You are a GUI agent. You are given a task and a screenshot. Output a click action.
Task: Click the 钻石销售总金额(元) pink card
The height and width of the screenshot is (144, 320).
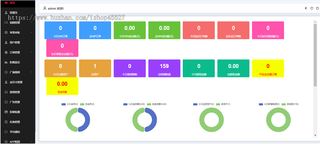click(62, 48)
